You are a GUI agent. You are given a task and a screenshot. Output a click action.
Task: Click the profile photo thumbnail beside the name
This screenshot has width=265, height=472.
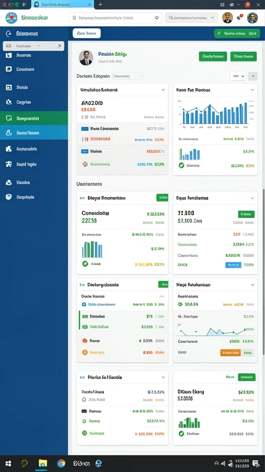click(86, 58)
